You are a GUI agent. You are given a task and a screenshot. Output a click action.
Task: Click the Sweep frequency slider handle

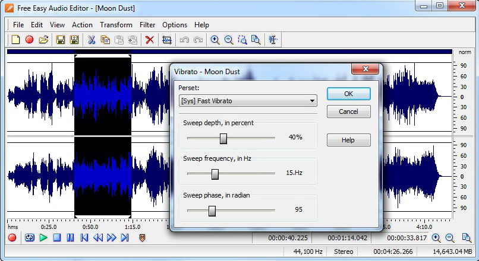point(215,174)
